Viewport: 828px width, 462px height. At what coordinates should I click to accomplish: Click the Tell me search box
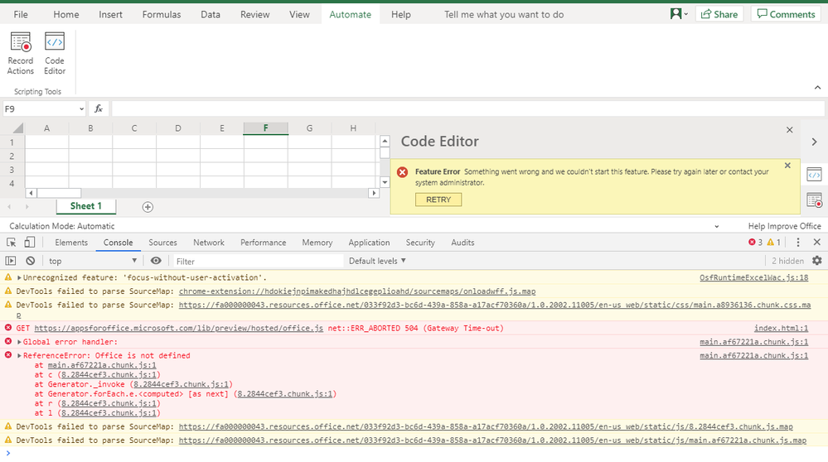pyautogui.click(x=504, y=15)
